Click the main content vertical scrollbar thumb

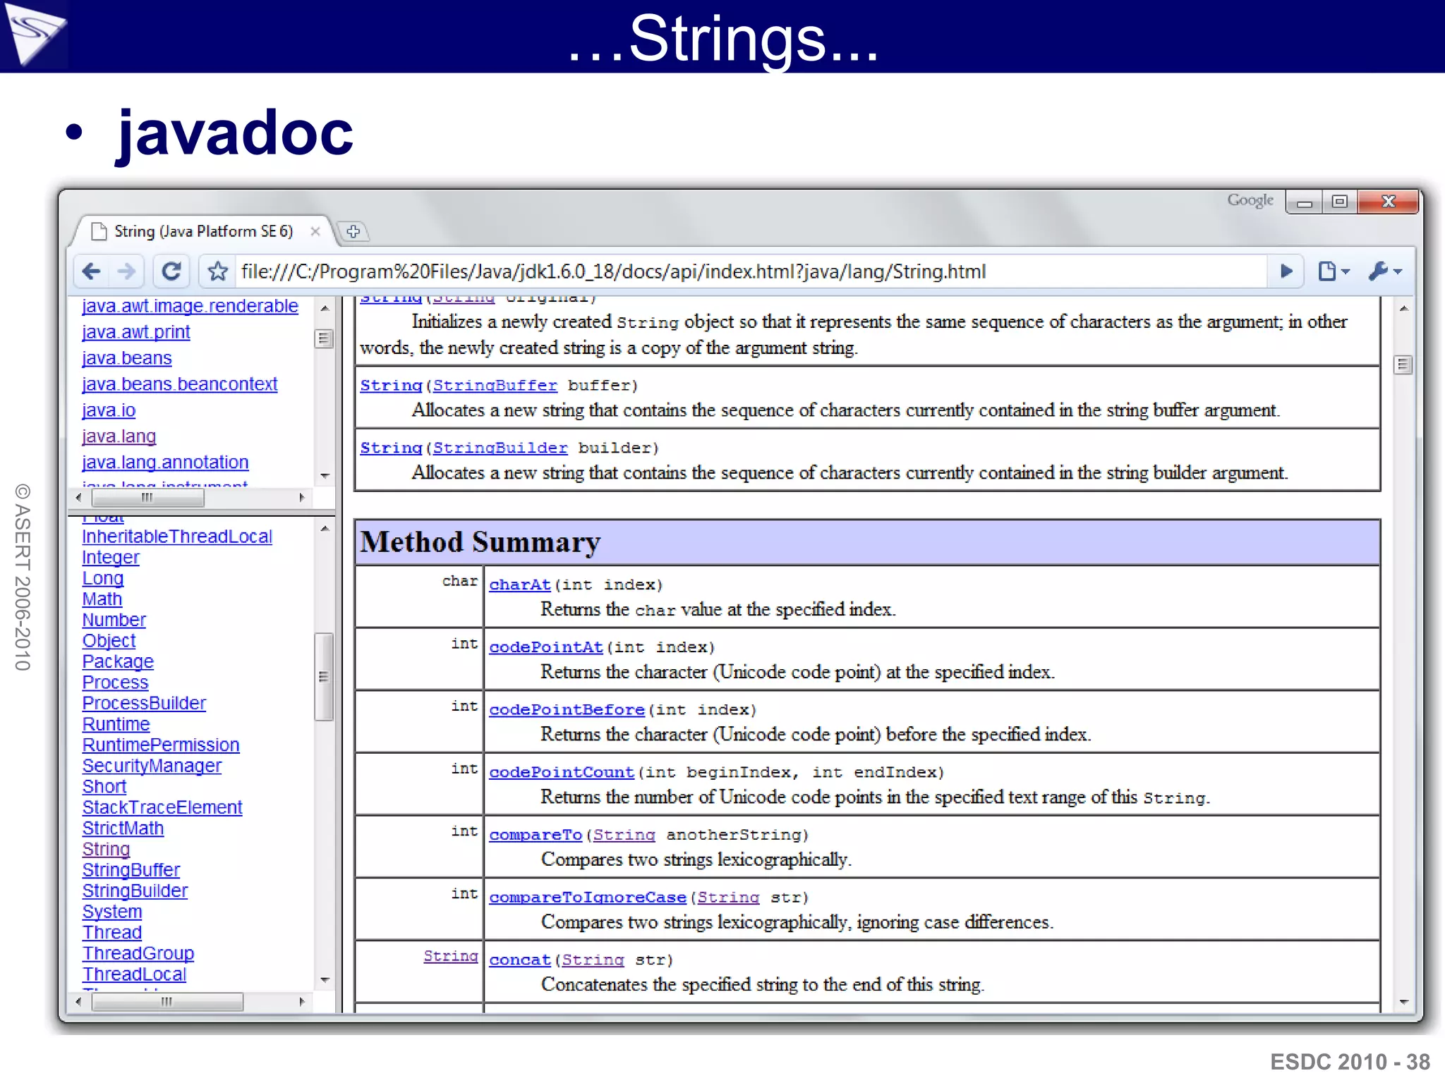[1403, 365]
